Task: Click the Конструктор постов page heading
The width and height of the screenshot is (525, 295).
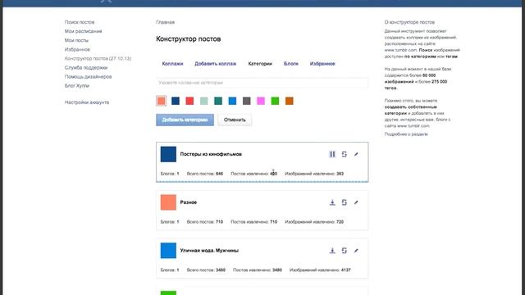Action: pos(188,39)
